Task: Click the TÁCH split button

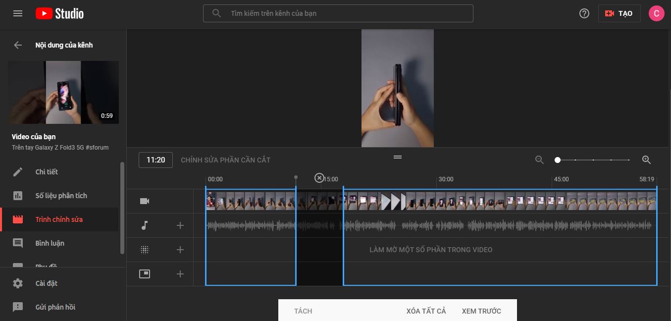Action: pos(303,311)
